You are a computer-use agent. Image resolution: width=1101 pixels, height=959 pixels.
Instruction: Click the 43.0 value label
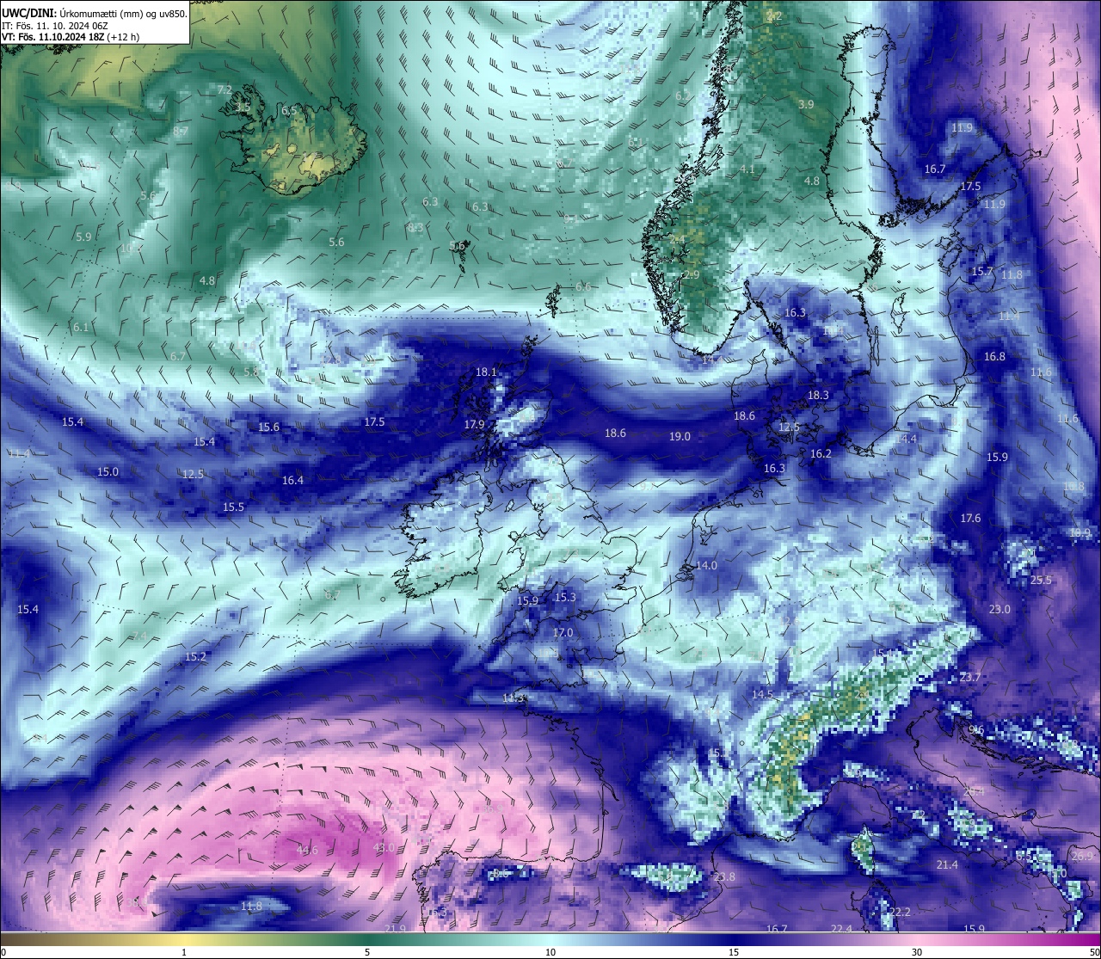point(384,847)
